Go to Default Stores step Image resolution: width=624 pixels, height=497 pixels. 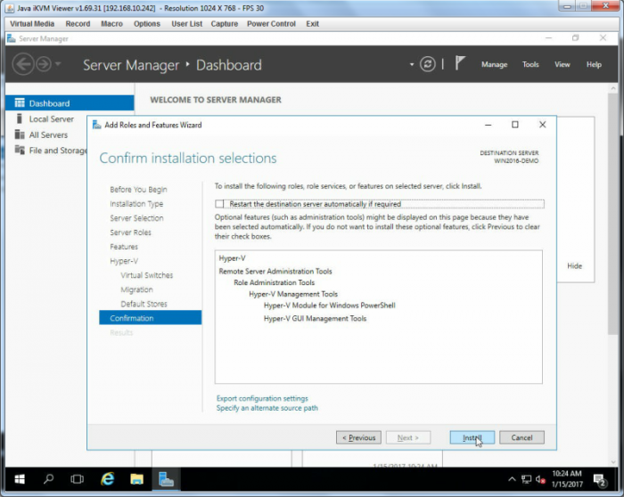tap(144, 304)
